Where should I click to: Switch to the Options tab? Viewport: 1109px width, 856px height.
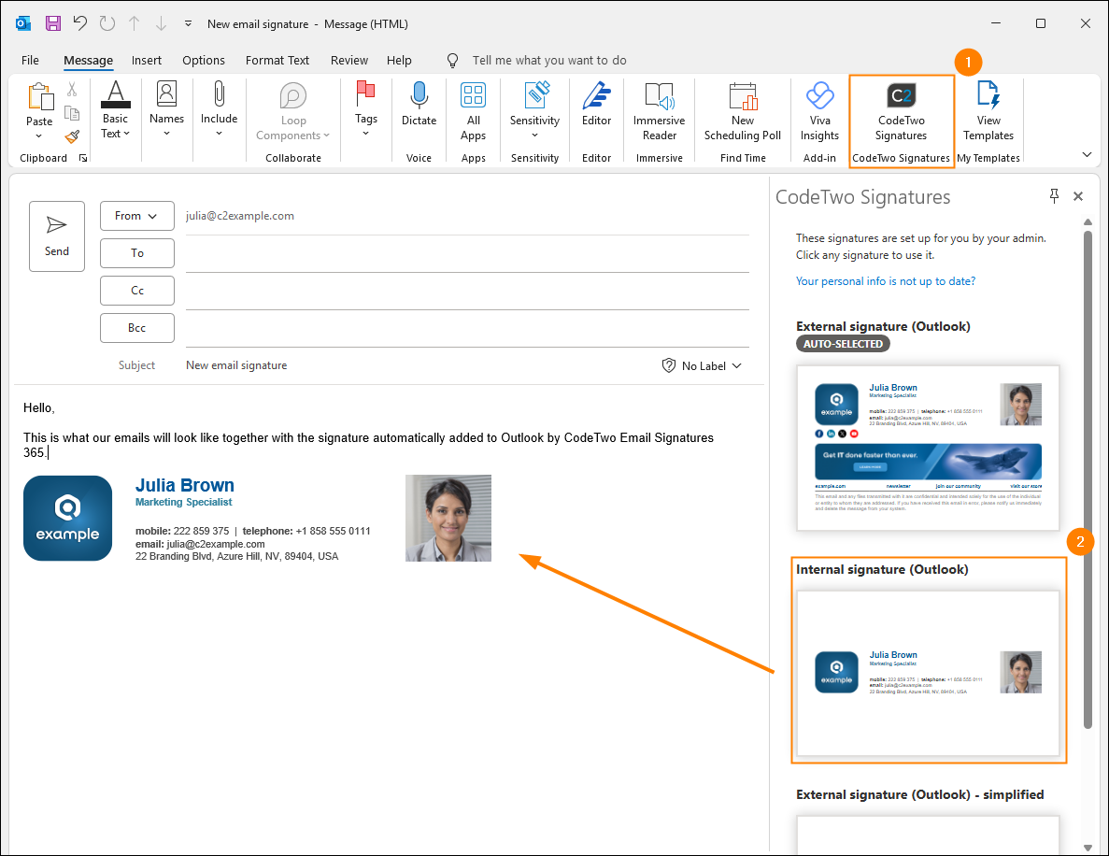point(204,60)
